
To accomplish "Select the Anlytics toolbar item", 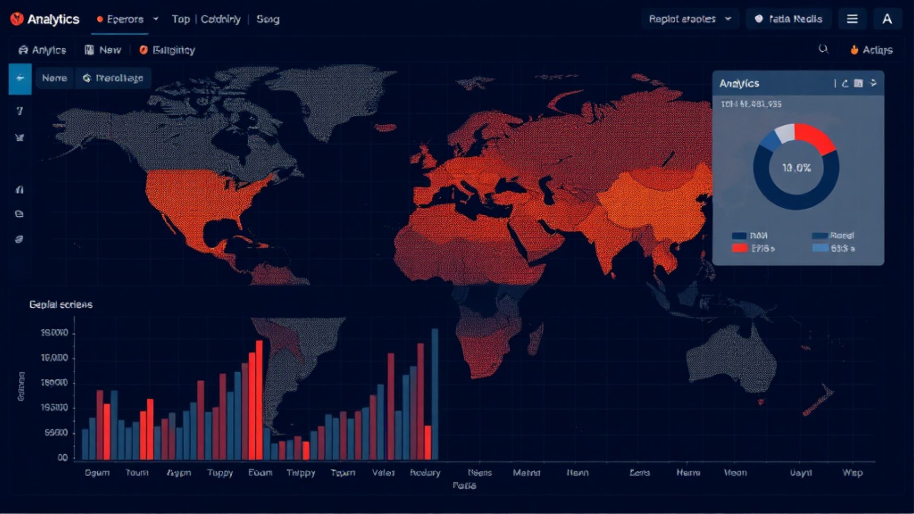I will (x=42, y=50).
